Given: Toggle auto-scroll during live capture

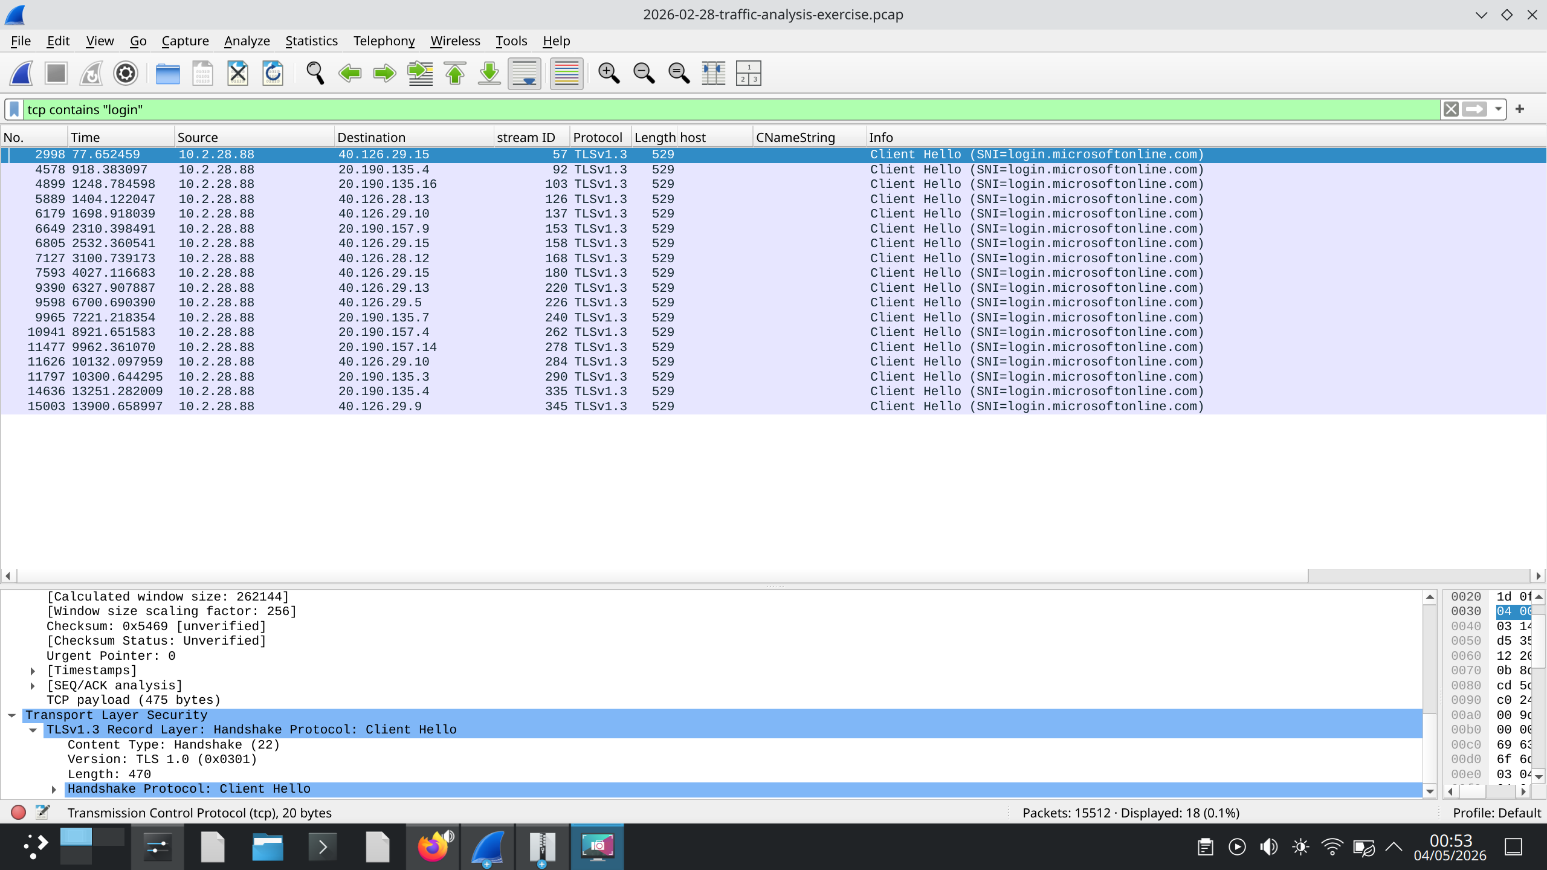Looking at the screenshot, I should click(x=525, y=74).
